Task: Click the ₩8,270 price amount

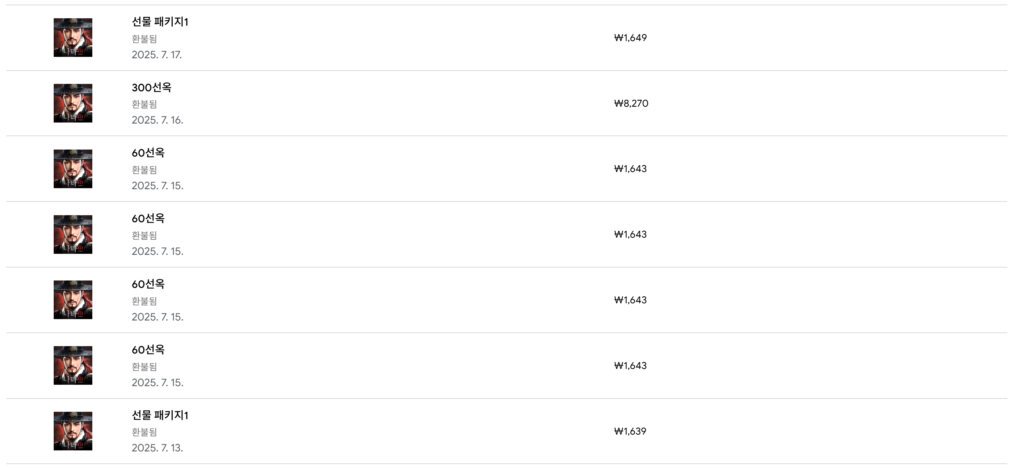Action: (x=631, y=104)
